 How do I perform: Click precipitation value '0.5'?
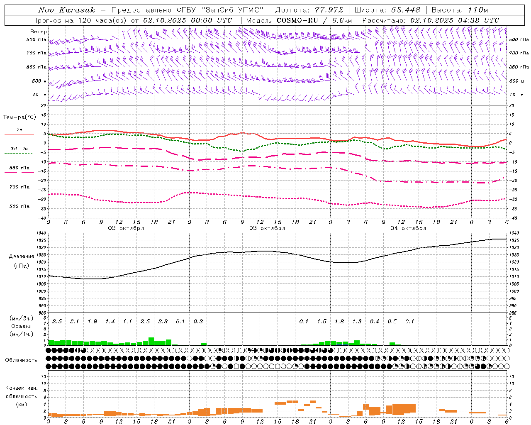(392, 322)
